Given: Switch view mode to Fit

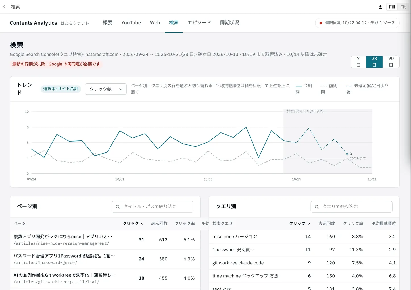Looking at the screenshot, I should coord(403,7).
